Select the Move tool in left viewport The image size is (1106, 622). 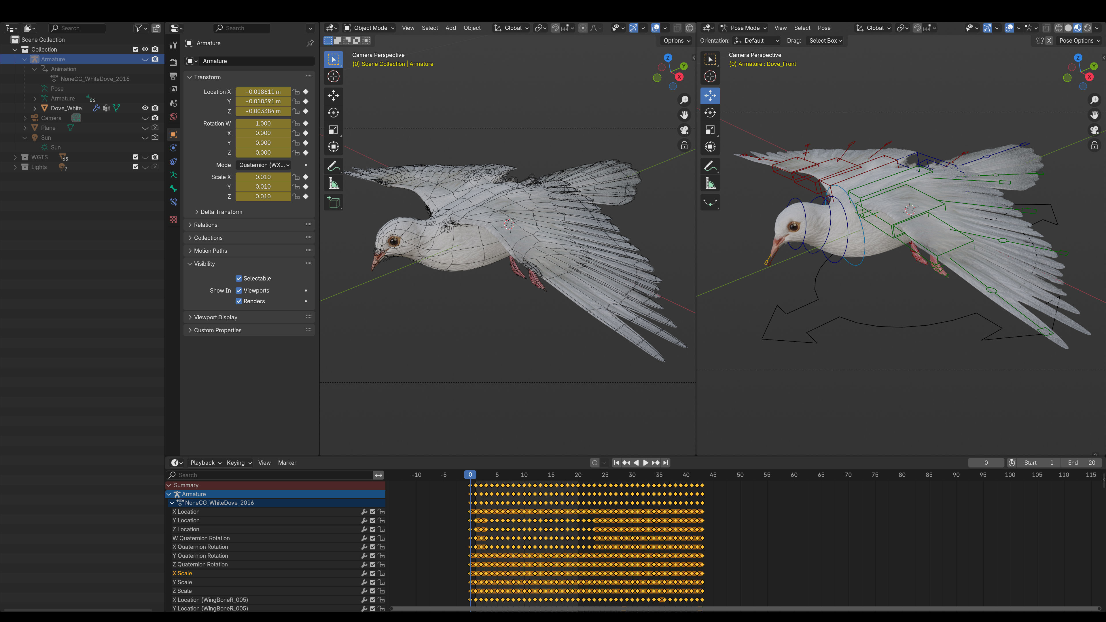(x=333, y=95)
